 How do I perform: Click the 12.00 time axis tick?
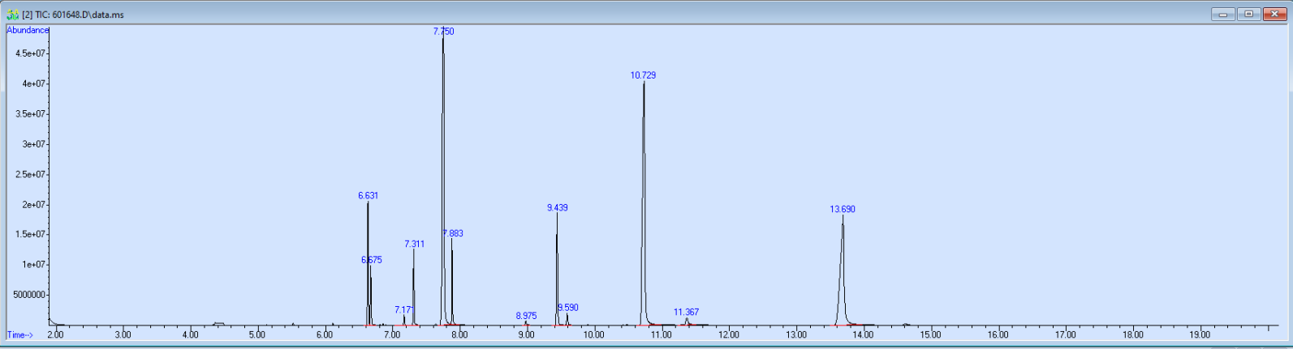[x=728, y=334]
